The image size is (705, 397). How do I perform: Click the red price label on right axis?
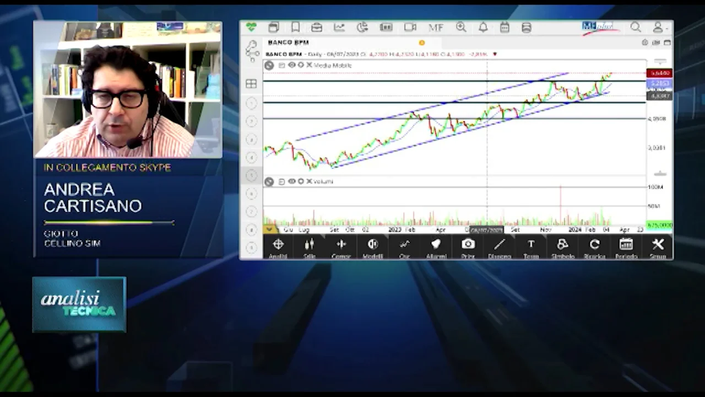pos(659,73)
